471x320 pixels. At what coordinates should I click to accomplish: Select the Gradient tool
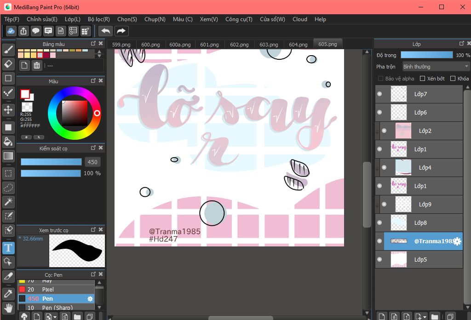tap(8, 156)
